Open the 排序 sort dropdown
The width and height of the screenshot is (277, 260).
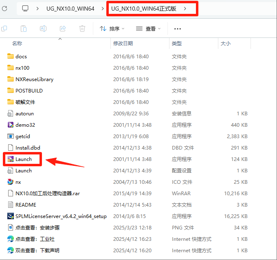pyautogui.click(x=112, y=29)
